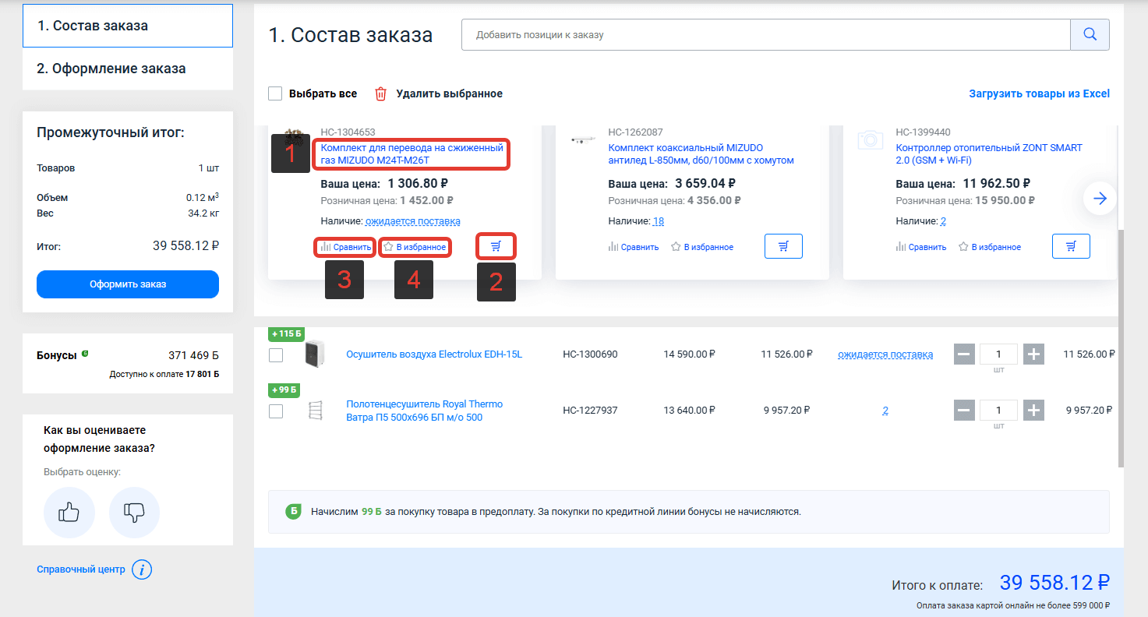The width and height of the screenshot is (1148, 617).
Task: Click ZONT SMART stock count 2
Action: pyautogui.click(x=943, y=221)
